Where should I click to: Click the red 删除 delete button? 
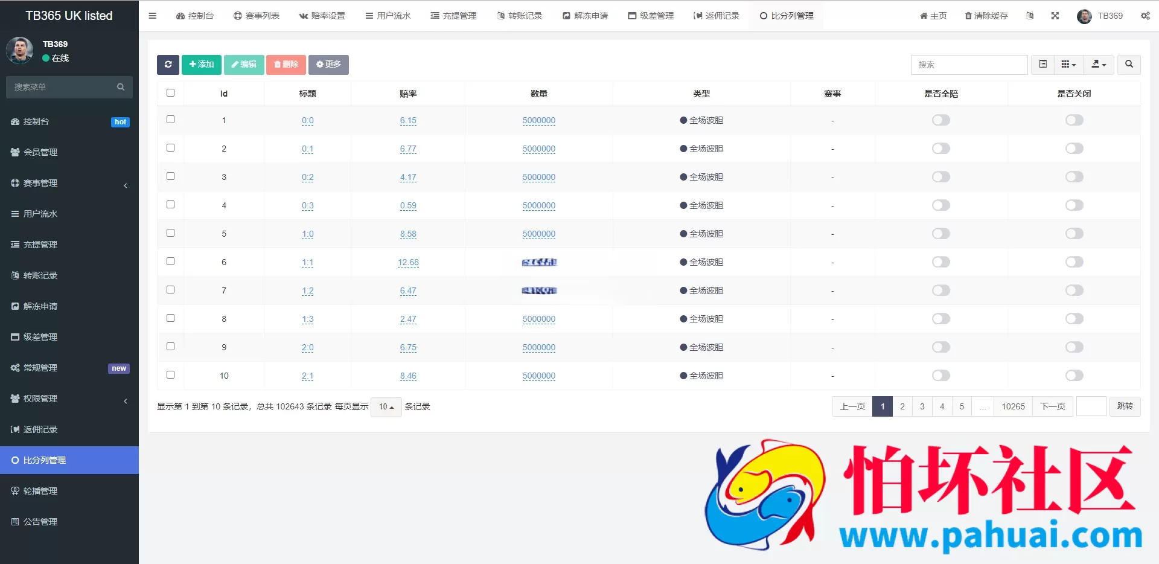tap(286, 65)
